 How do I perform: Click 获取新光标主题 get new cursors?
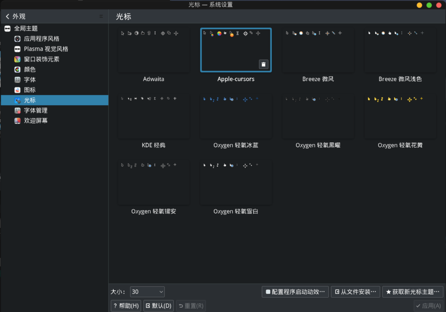(x=413, y=292)
